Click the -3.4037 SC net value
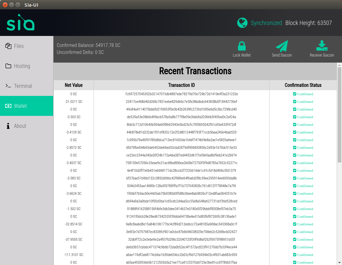 pyautogui.click(x=73, y=163)
